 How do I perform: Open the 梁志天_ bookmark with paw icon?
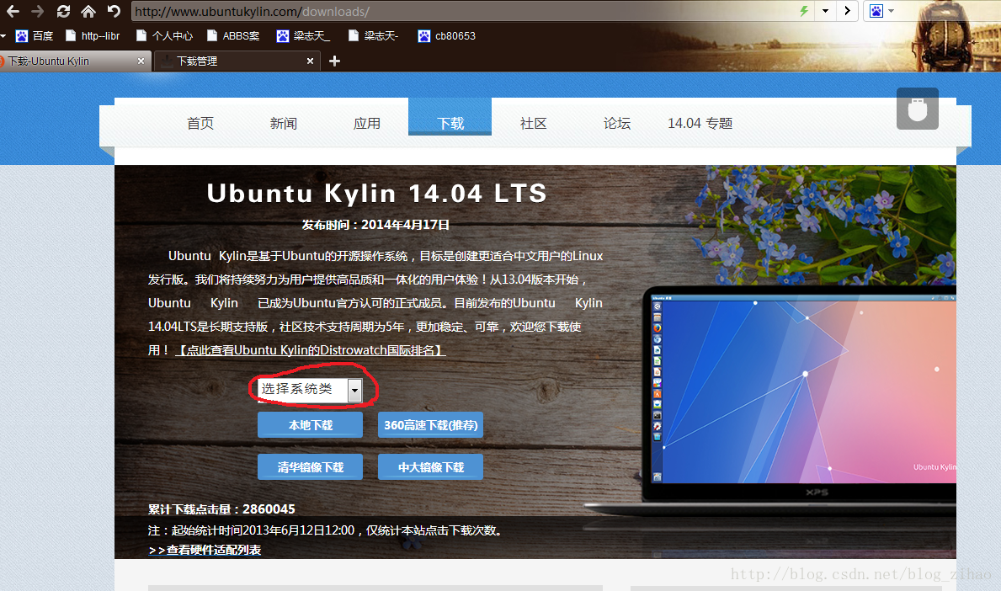303,35
